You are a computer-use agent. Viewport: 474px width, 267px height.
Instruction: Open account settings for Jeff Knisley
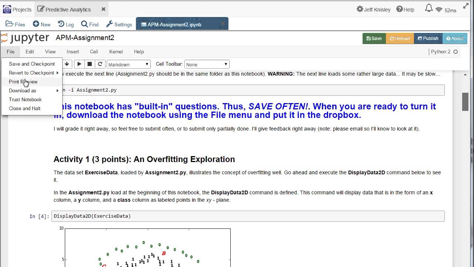(x=373, y=9)
